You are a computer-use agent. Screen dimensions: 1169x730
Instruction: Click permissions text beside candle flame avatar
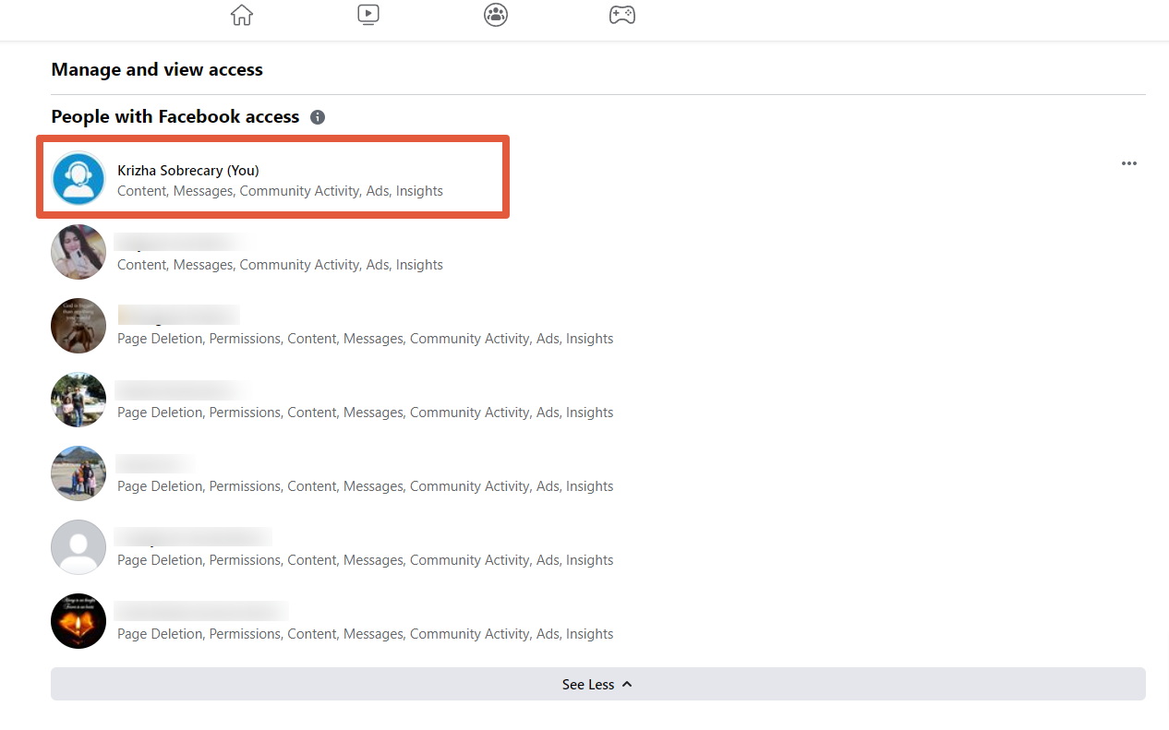coord(366,634)
